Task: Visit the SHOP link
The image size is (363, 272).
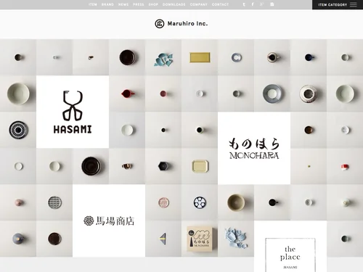Action: [153, 4]
